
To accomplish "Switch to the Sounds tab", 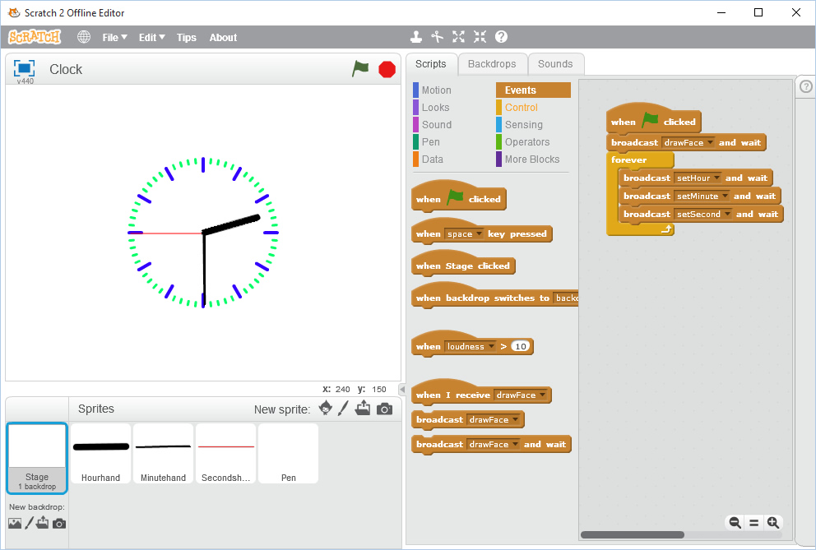I will click(x=555, y=63).
